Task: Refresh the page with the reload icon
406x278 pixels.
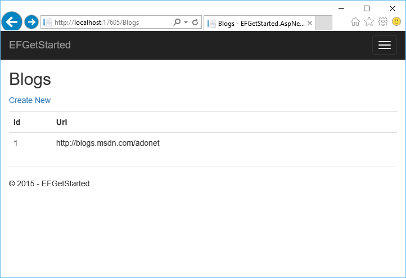Action: tap(195, 23)
